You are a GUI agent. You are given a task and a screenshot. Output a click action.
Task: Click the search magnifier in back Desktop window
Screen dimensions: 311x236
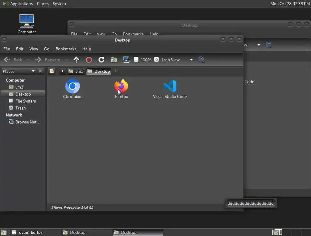click(x=269, y=45)
